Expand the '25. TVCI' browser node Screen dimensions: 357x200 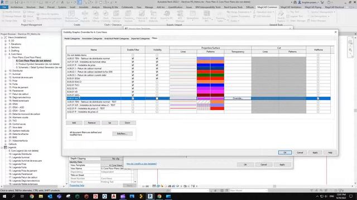click(6, 121)
